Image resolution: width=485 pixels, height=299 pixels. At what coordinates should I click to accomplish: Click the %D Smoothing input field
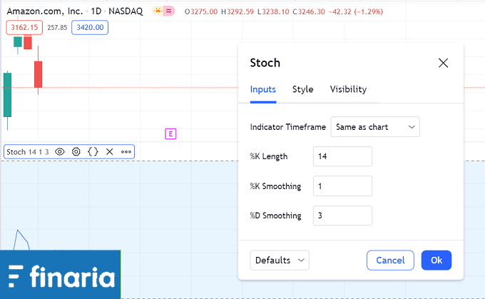(342, 216)
